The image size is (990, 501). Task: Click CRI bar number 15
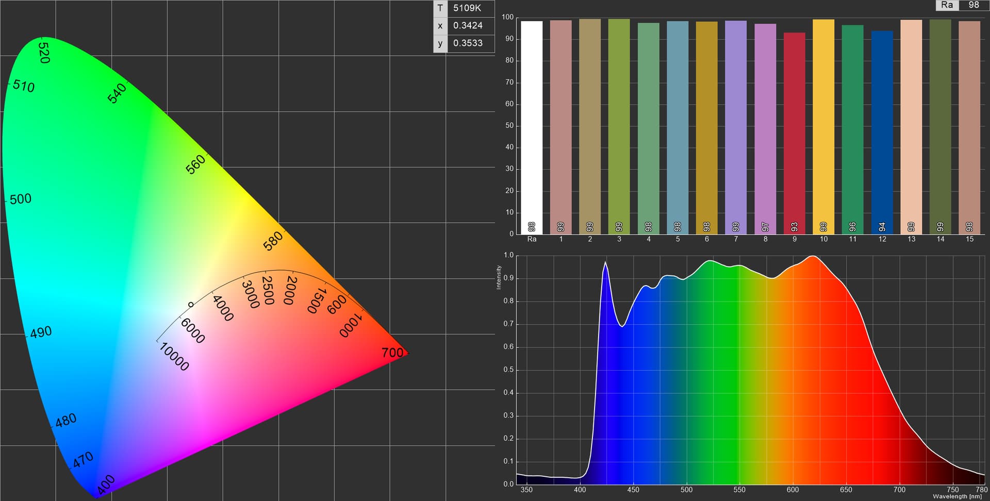(x=969, y=127)
